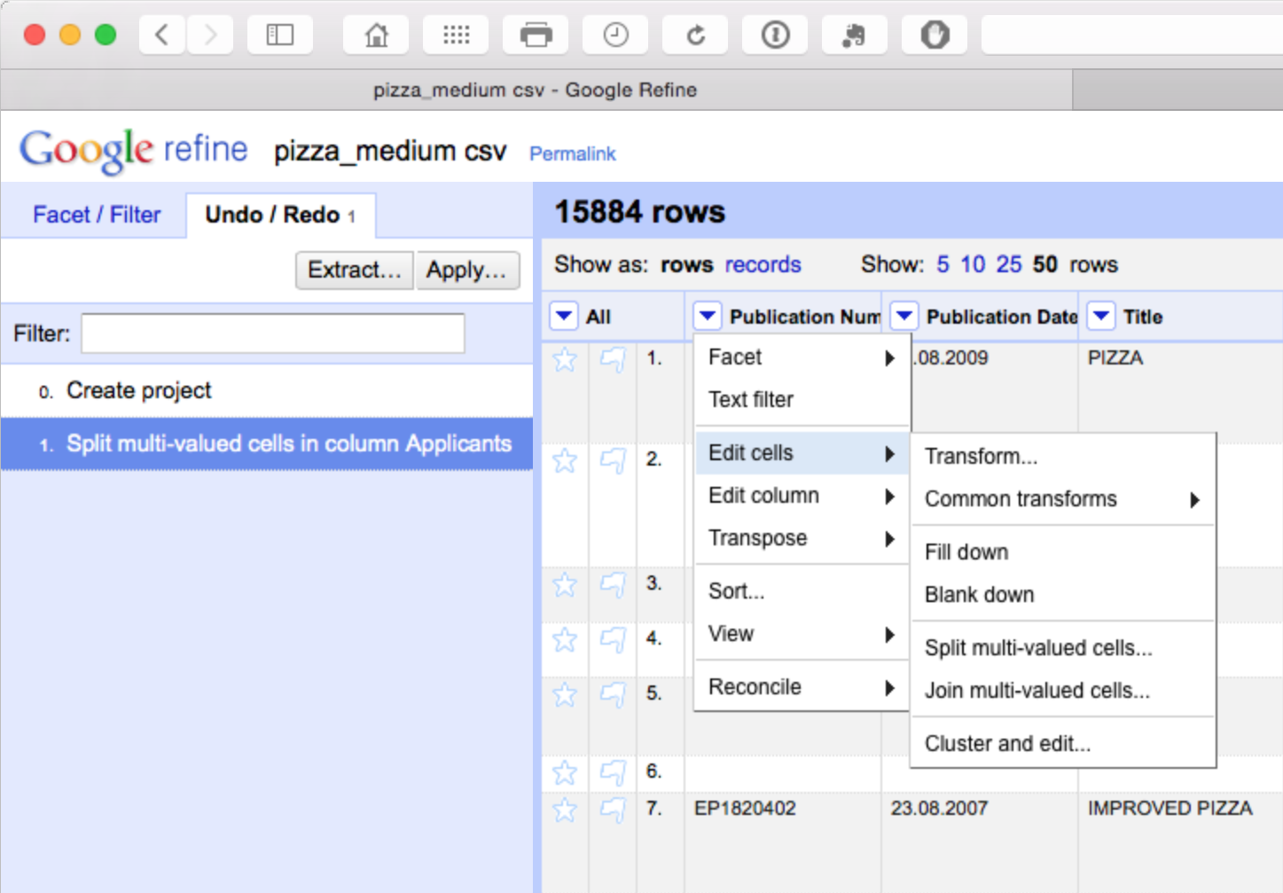Click the print icon in toolbar
The width and height of the screenshot is (1283, 893).
pyautogui.click(x=536, y=35)
